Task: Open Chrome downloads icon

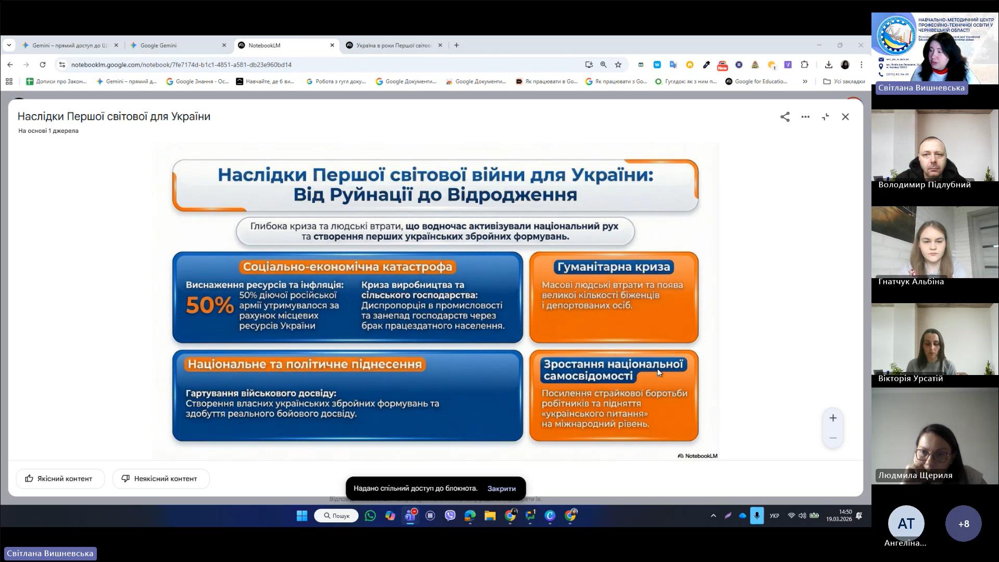Action: click(x=828, y=65)
